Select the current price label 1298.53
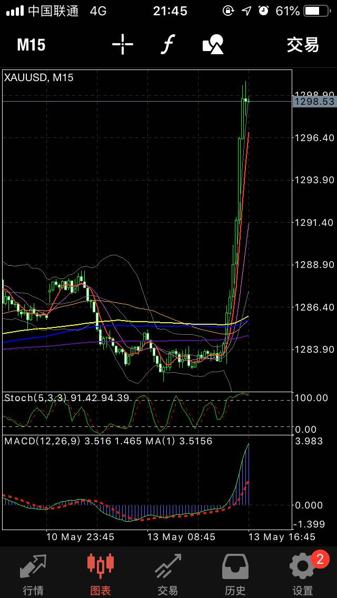The image size is (337, 598). point(314,102)
